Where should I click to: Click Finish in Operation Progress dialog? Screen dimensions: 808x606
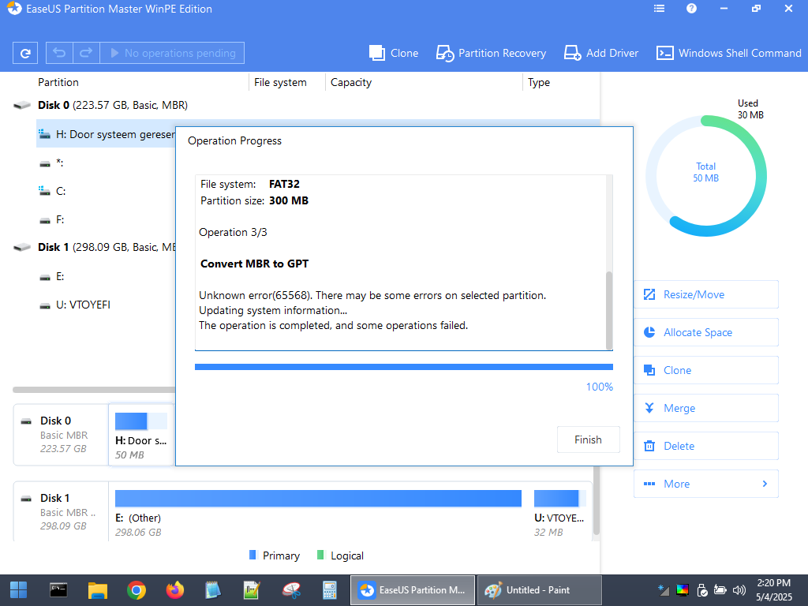point(588,440)
